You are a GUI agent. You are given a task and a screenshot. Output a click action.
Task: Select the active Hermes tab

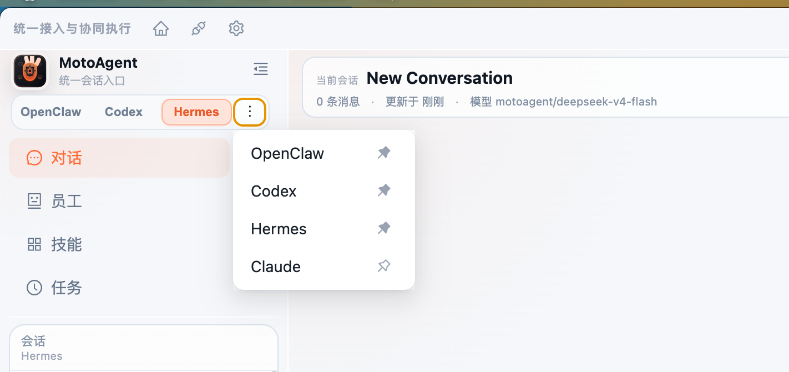(196, 112)
